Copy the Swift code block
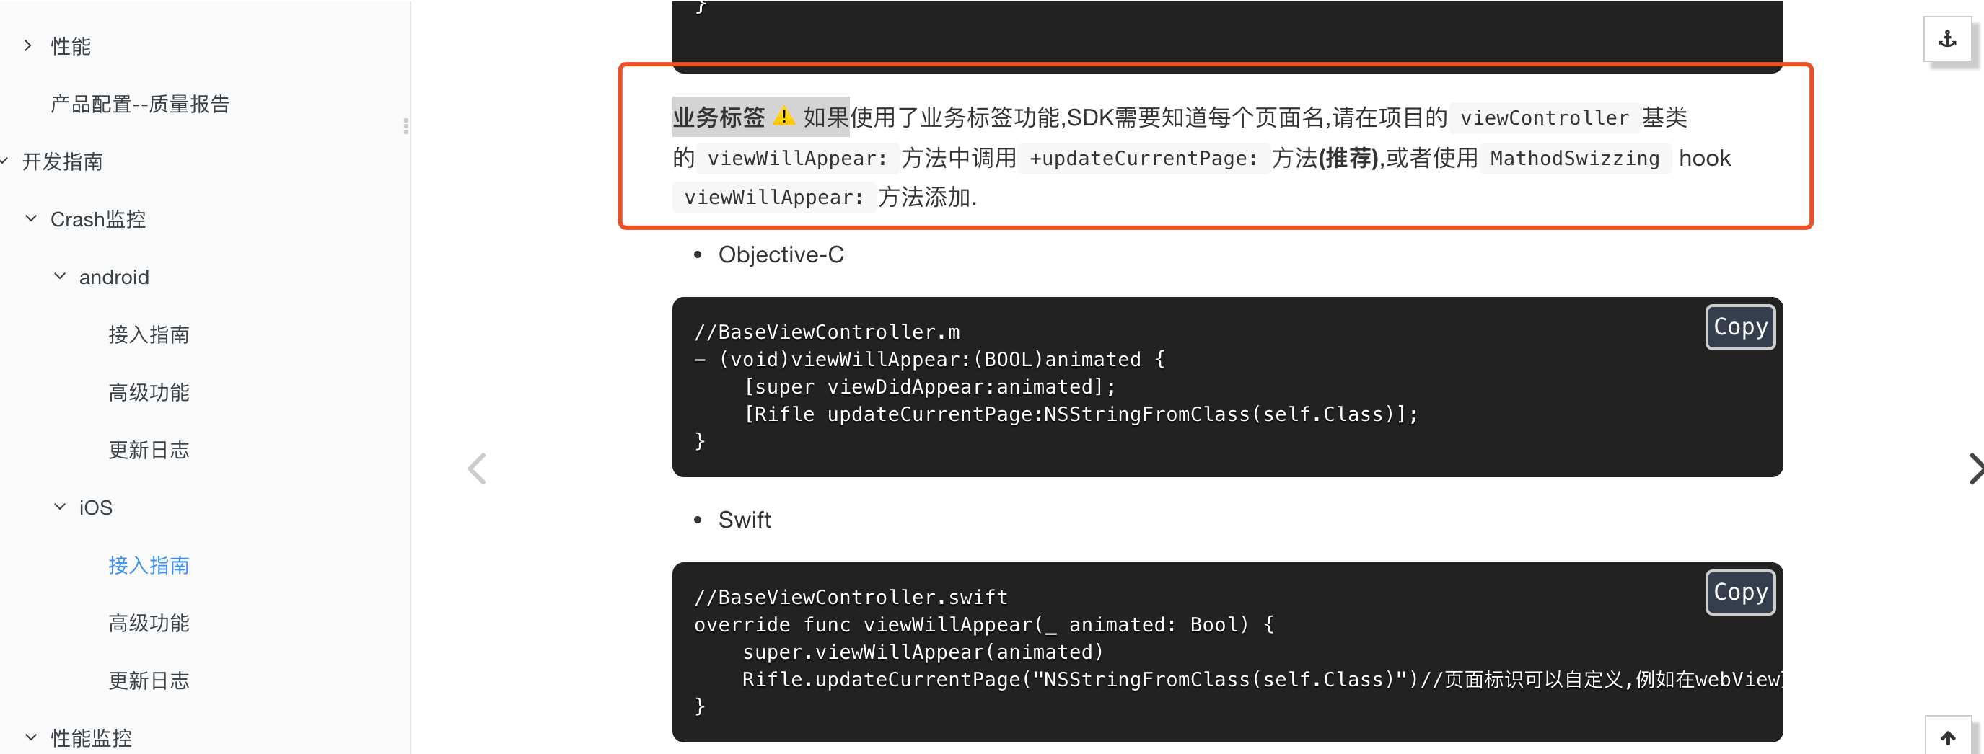 point(1740,593)
